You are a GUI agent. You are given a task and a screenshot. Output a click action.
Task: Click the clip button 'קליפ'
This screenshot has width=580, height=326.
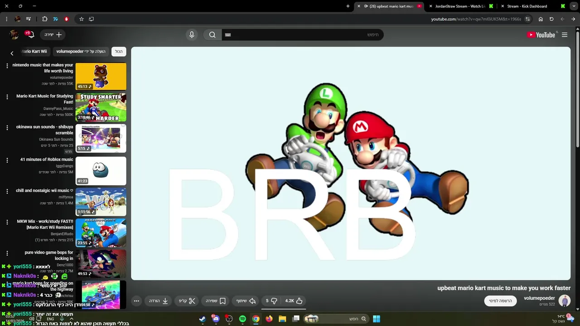[x=187, y=301]
